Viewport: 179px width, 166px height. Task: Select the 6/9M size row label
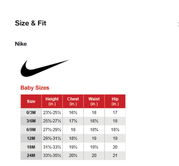31,130
